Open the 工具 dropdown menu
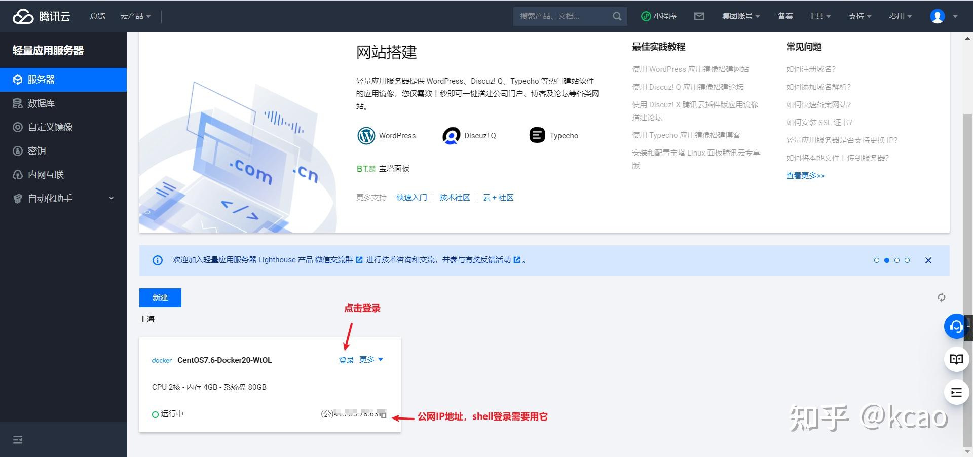Screen dimensions: 973x457 [819, 16]
